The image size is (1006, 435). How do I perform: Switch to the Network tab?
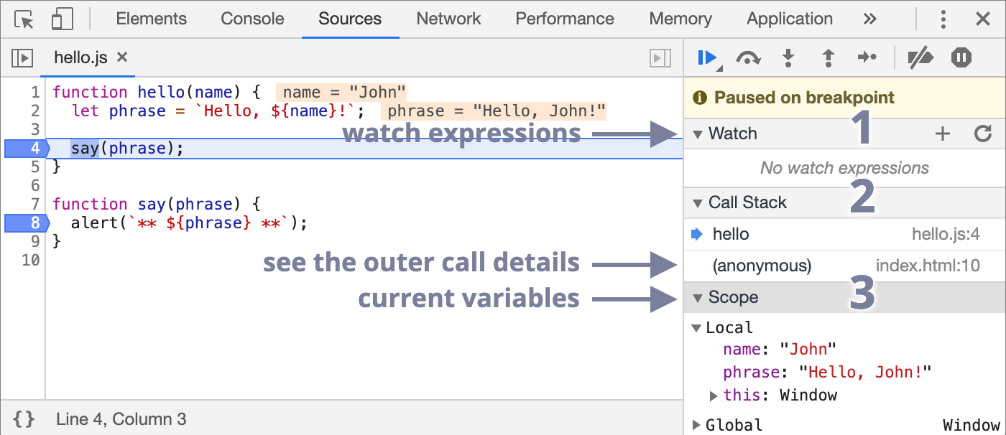[448, 19]
